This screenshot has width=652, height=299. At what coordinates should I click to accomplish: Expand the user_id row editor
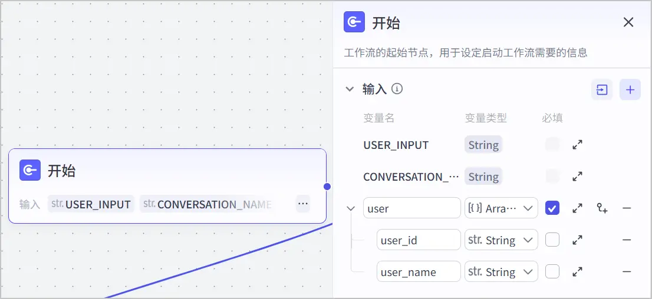(x=577, y=240)
